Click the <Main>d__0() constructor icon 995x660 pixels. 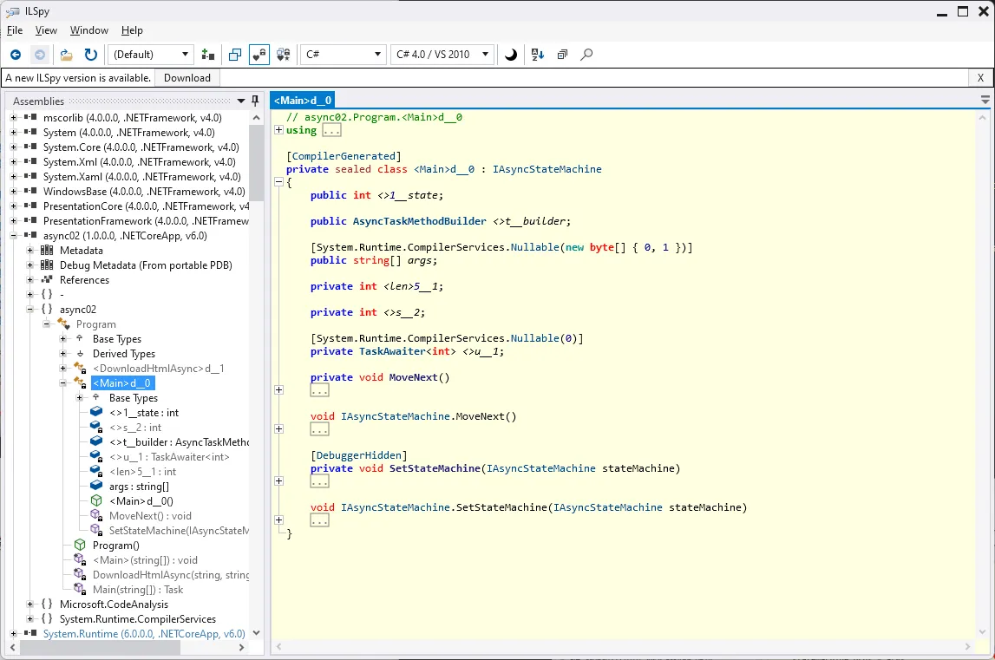[96, 500]
